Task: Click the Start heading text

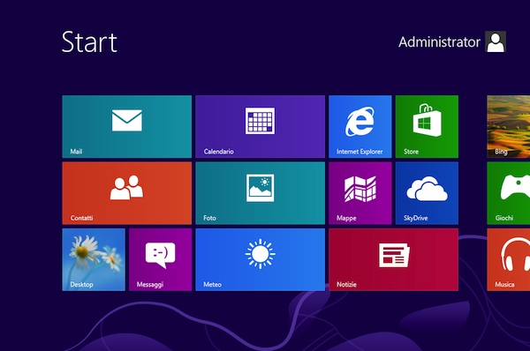Action: (89, 41)
